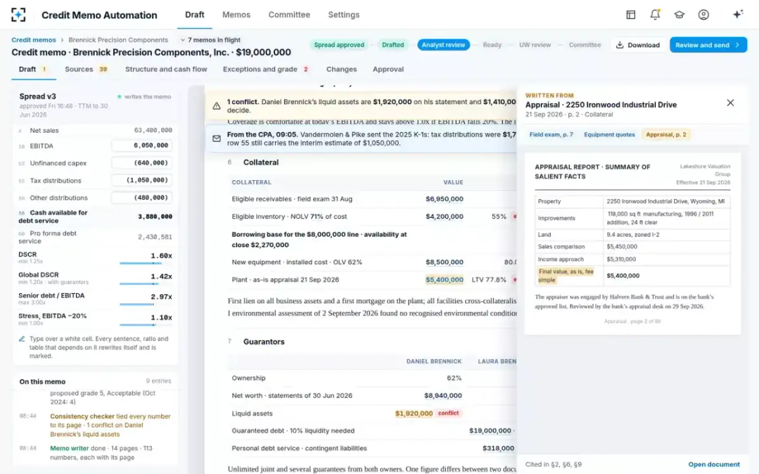Select the Draft sub-tab with badge
This screenshot has width=759, height=474.
pyautogui.click(x=34, y=69)
